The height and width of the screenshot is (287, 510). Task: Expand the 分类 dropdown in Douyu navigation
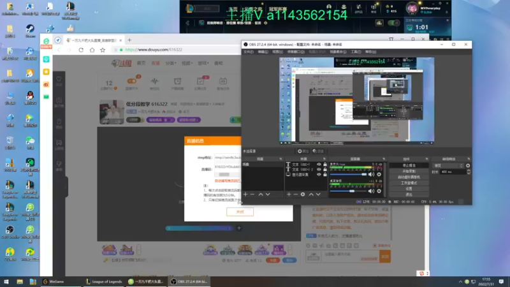170,63
